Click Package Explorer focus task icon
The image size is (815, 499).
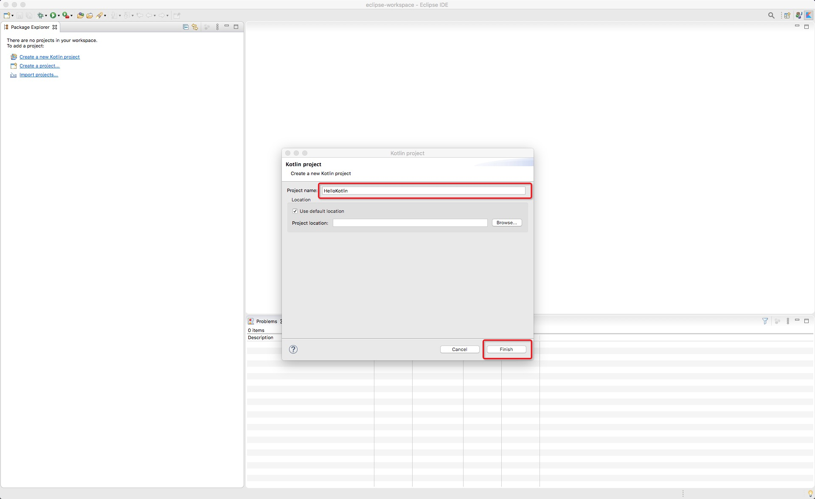point(207,27)
